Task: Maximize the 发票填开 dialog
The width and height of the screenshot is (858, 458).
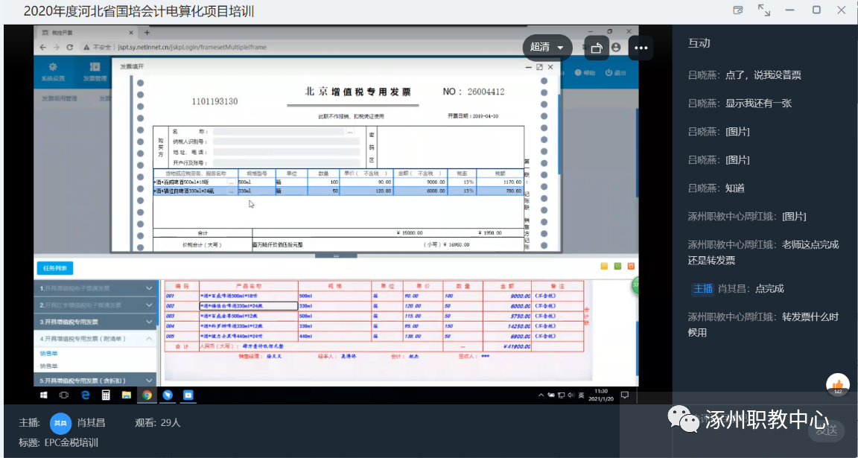Action: point(539,67)
